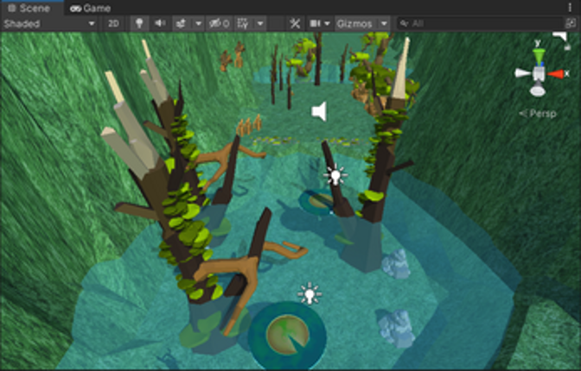The image size is (581, 371).
Task: Toggle scene lighting with the lightbulb icon
Action: [x=137, y=23]
